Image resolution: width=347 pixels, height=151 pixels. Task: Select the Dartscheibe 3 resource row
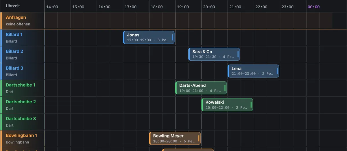[22, 122]
